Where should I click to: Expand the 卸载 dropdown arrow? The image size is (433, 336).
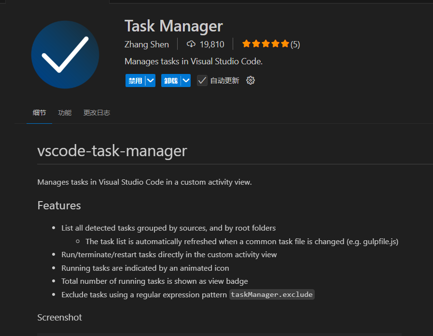tap(186, 81)
